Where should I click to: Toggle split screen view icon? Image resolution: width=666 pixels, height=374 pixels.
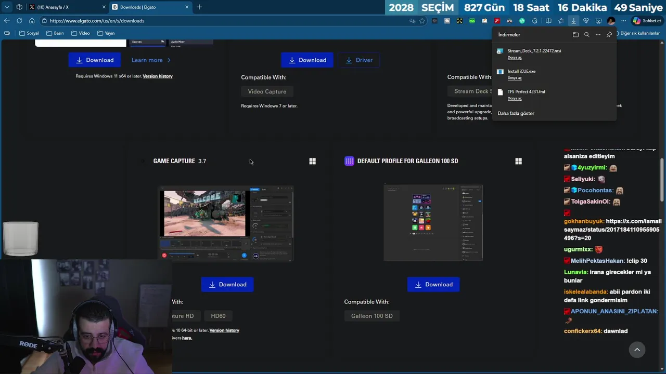tap(548, 21)
